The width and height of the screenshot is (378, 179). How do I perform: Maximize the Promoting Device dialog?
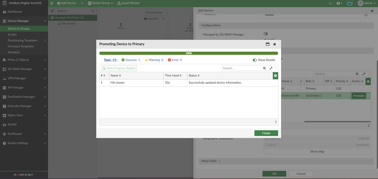click(268, 44)
